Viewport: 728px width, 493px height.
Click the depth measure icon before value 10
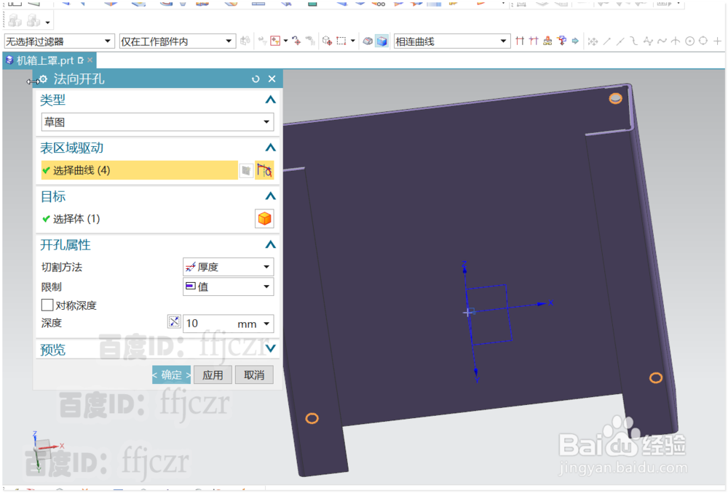point(174,321)
